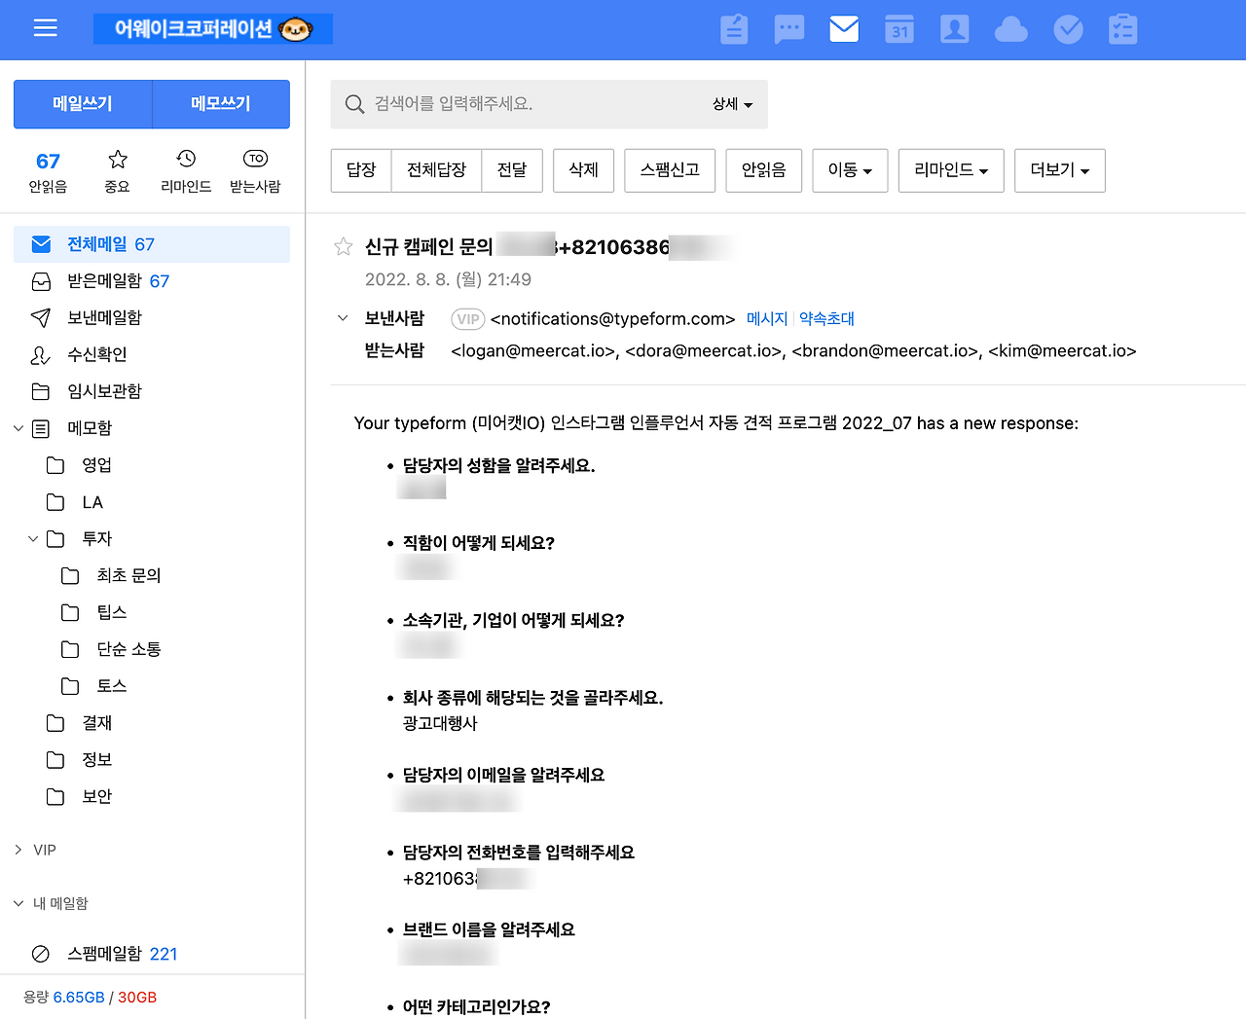The height and width of the screenshot is (1019, 1246).
Task: Click the storage usage 6.65GB text
Action: [79, 998]
